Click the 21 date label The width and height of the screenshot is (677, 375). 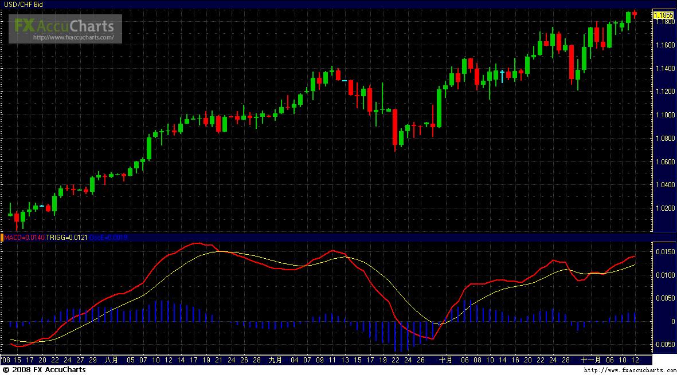point(218,360)
